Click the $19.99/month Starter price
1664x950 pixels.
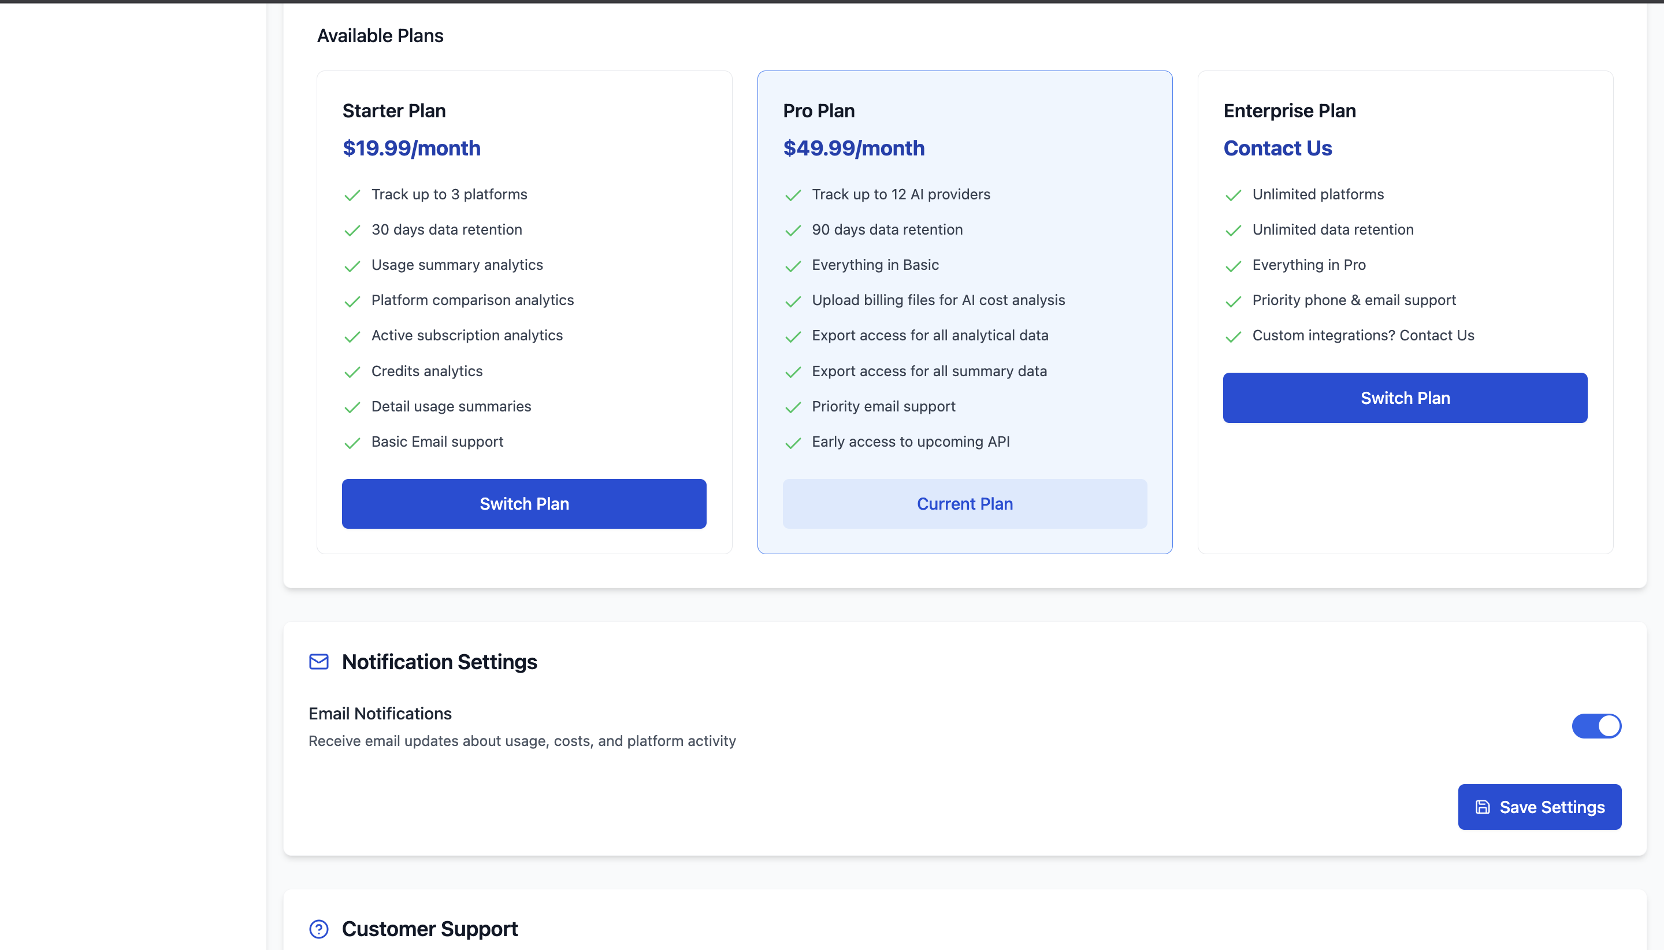point(411,148)
